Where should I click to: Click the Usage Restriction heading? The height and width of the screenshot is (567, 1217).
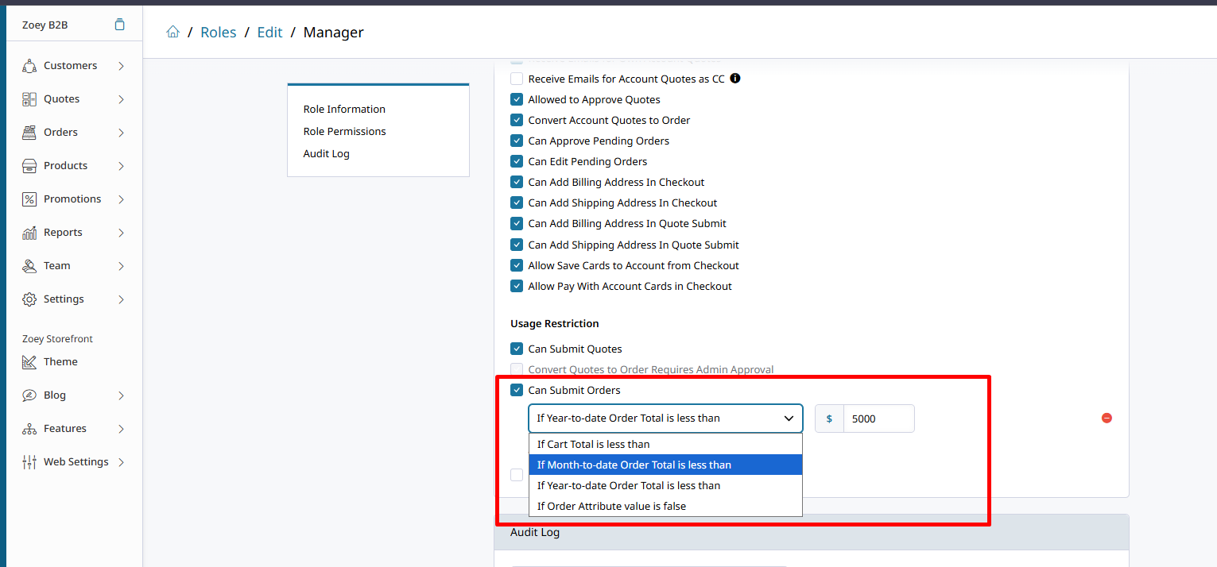click(x=555, y=323)
